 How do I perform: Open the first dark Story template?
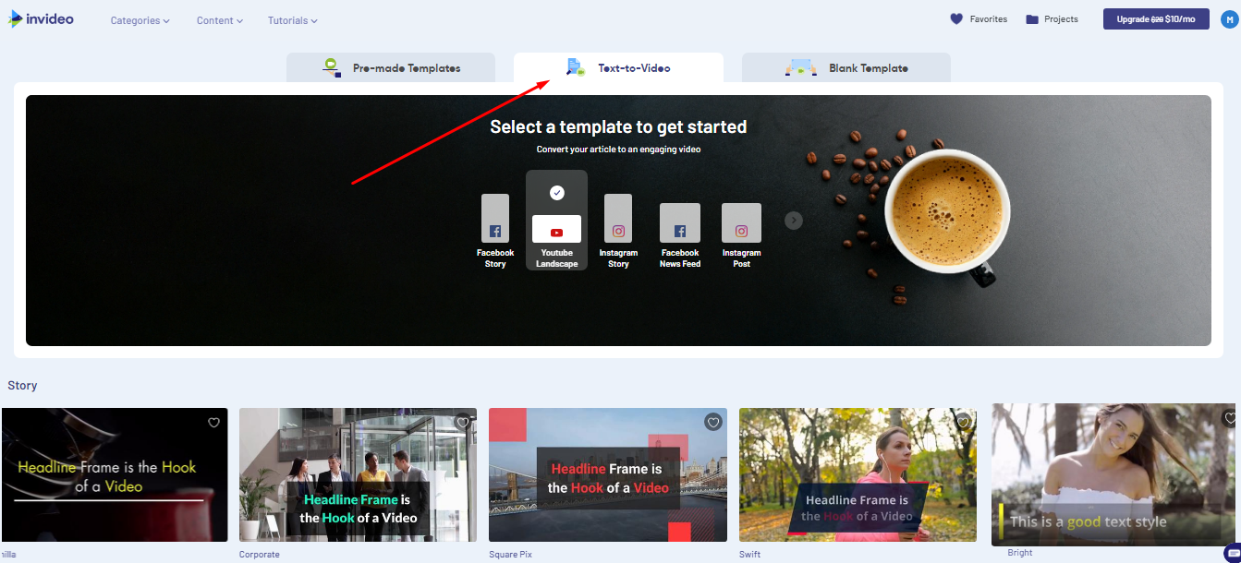[114, 475]
